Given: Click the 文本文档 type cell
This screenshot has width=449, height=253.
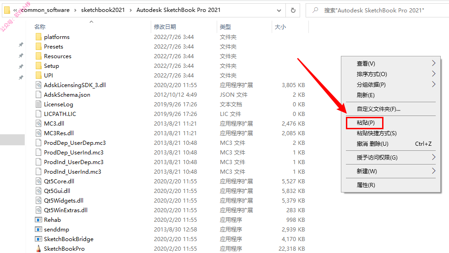Looking at the screenshot, I should click(231, 104).
